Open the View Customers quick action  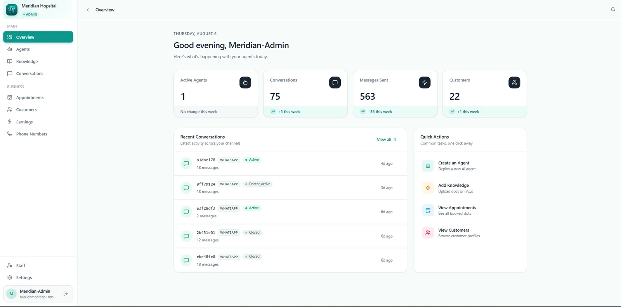coord(470,233)
